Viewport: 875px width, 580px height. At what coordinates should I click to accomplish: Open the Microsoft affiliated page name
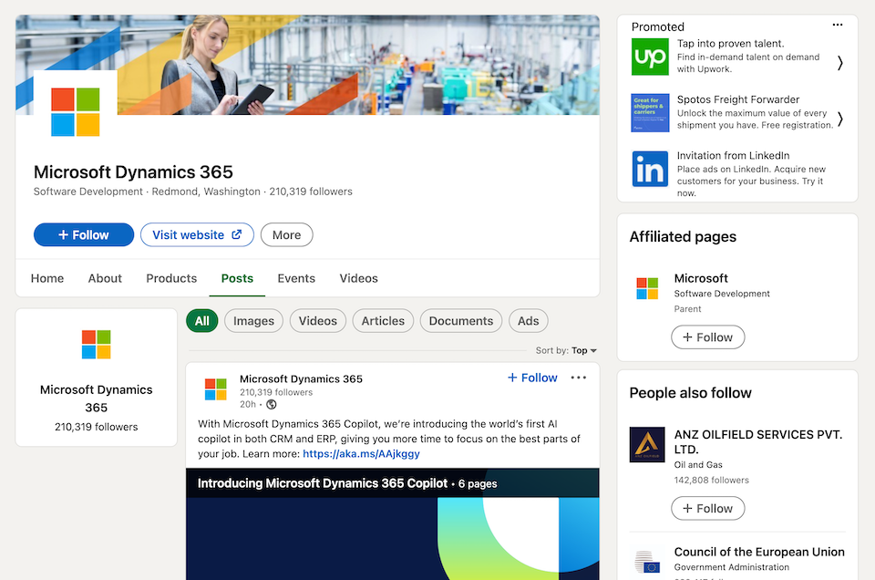pyautogui.click(x=701, y=278)
